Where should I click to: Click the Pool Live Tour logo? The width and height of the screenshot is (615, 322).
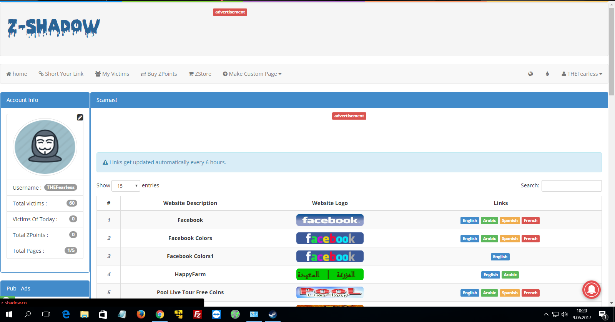click(330, 292)
